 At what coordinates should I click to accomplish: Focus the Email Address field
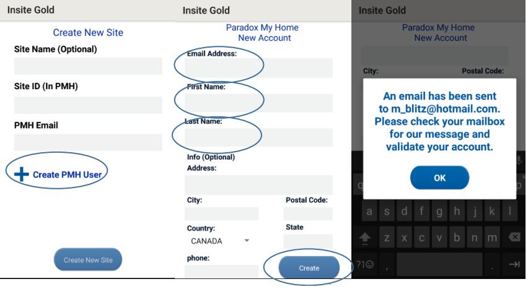click(x=258, y=68)
